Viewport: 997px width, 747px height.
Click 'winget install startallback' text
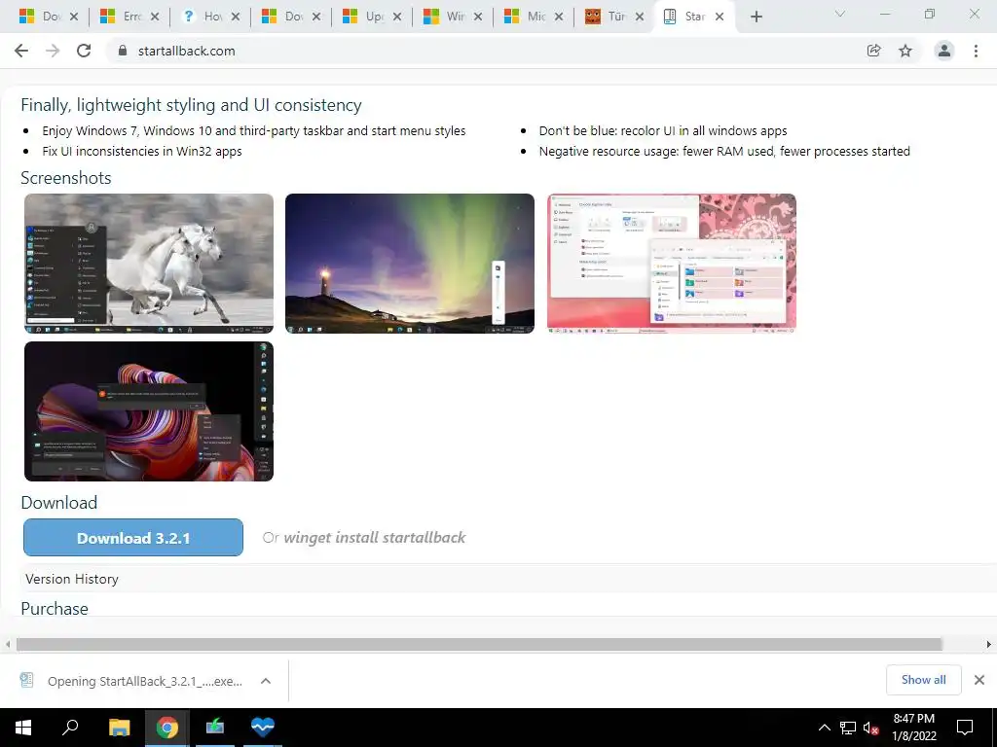point(375,537)
